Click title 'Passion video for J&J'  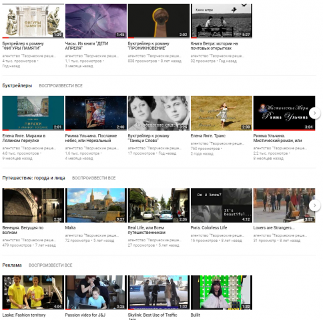85,315
